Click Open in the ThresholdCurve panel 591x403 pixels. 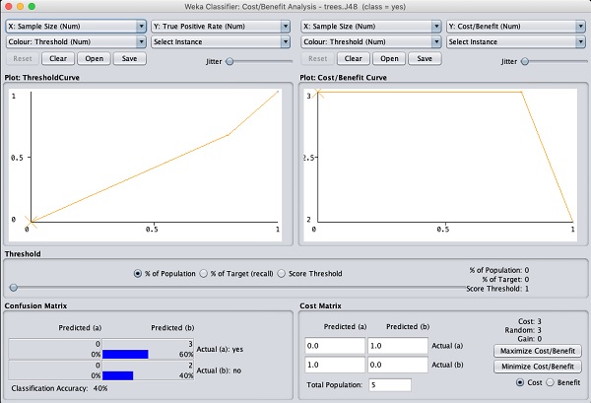click(x=94, y=59)
